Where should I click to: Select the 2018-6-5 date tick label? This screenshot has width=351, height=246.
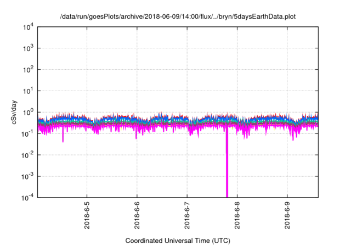[x=87, y=215]
